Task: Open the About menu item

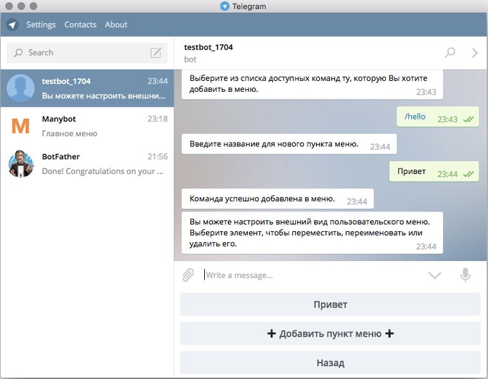Action: pos(116,24)
